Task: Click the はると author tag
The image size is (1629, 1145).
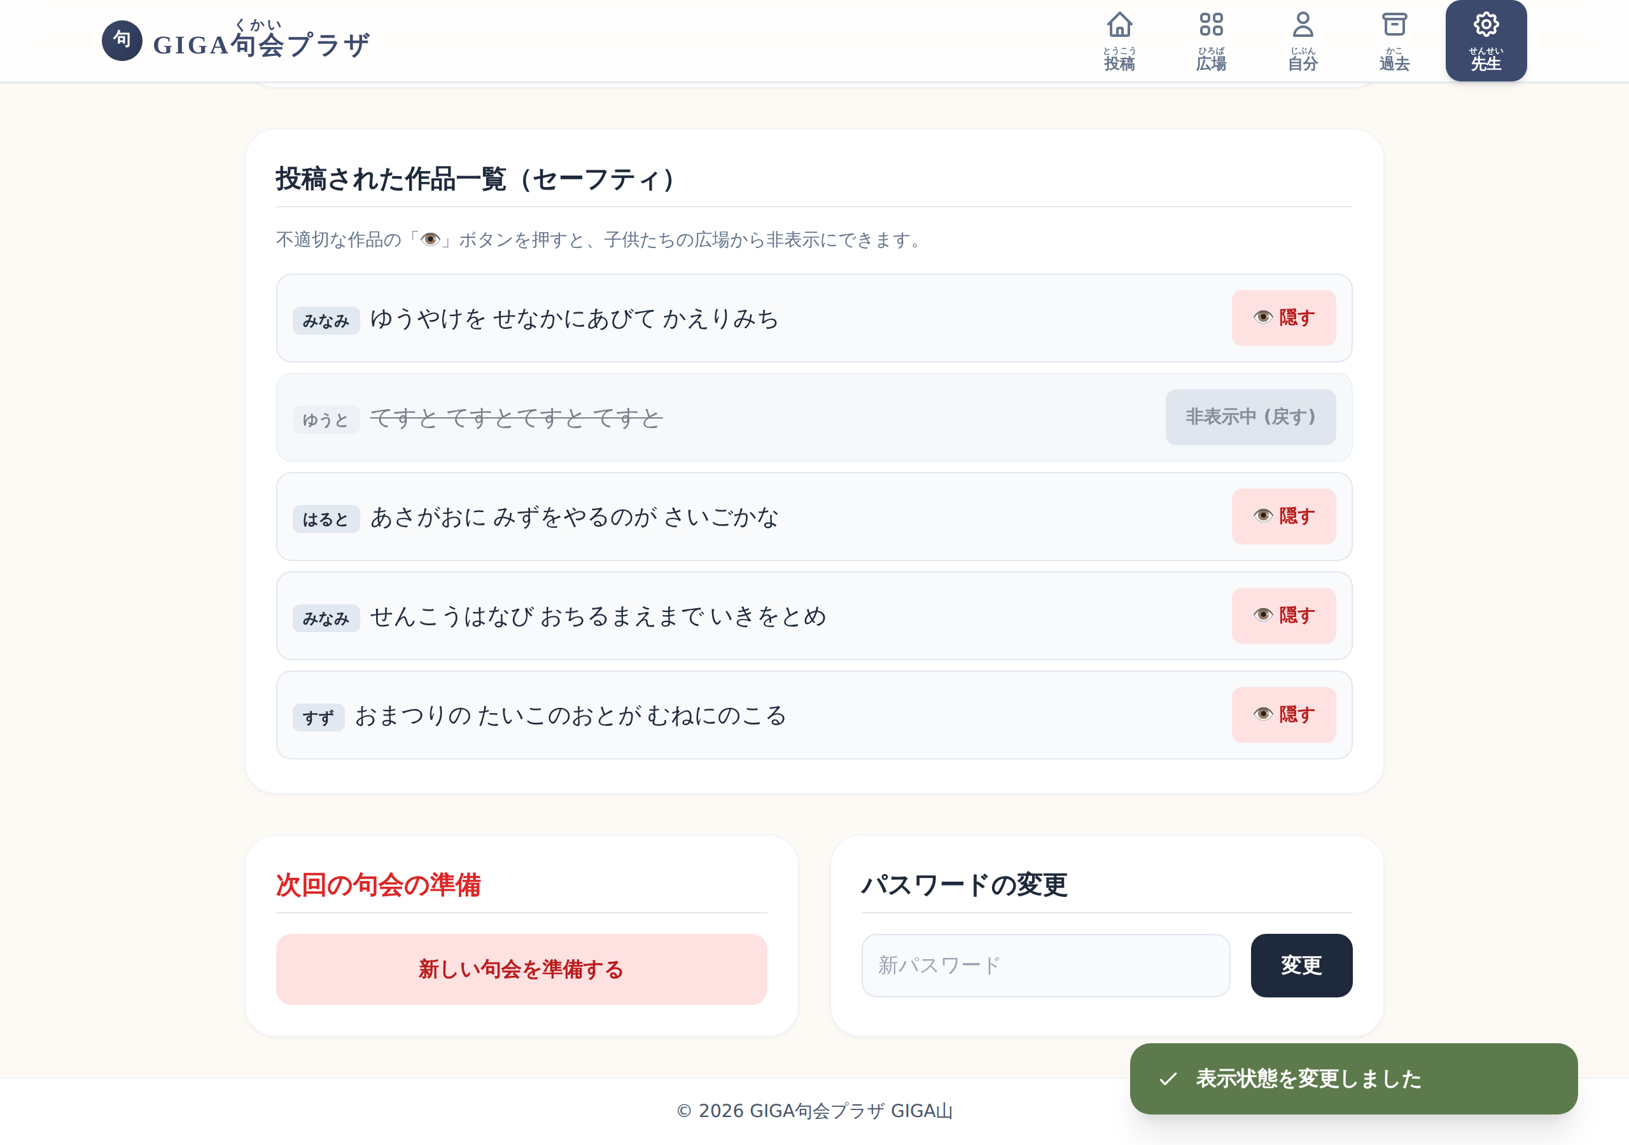Action: pyautogui.click(x=326, y=519)
